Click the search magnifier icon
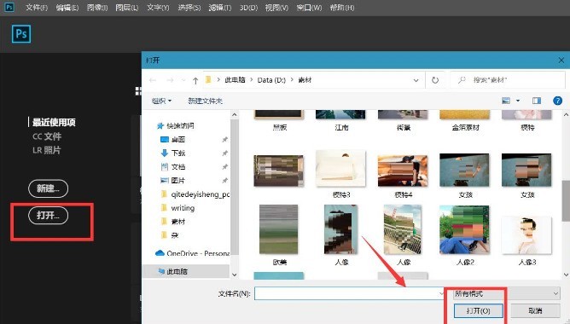The image size is (570, 324). click(462, 79)
